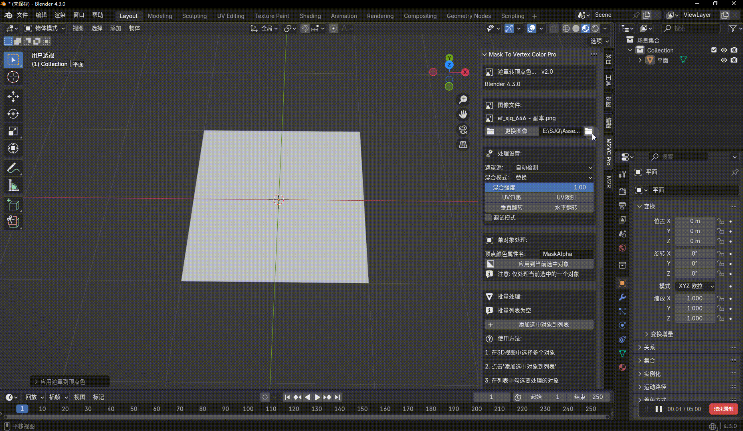Click the camera view icon in viewport
743x431 pixels.
[463, 130]
